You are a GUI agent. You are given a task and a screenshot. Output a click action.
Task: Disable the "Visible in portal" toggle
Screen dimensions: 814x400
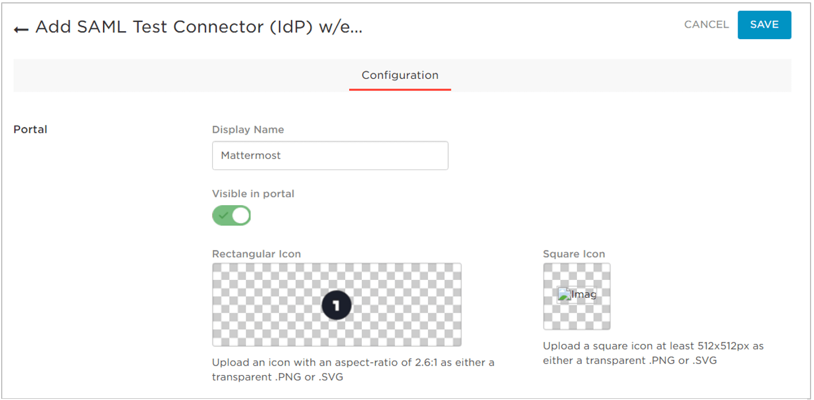pyautogui.click(x=231, y=215)
